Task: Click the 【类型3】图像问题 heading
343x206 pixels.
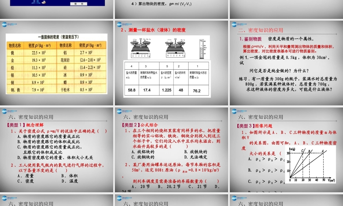Action: (x=255, y=126)
